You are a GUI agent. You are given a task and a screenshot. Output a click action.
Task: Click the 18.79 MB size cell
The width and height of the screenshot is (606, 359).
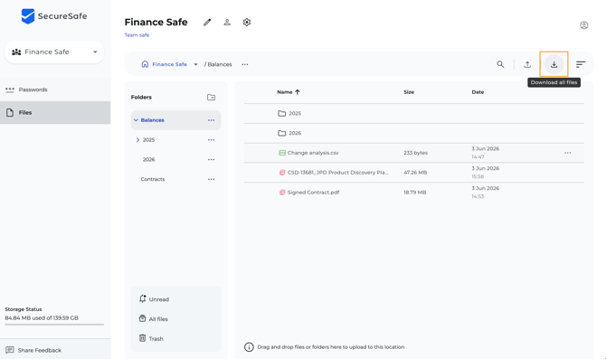415,193
